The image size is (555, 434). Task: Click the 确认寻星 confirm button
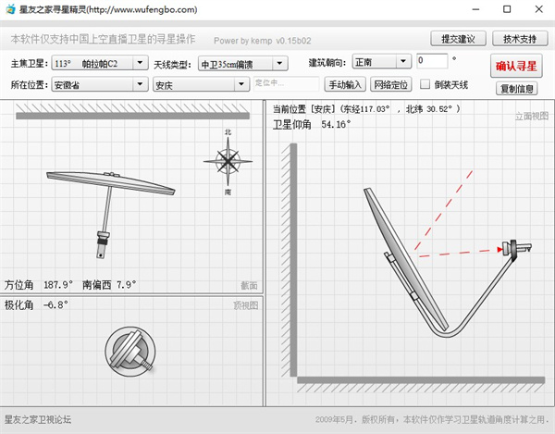[x=516, y=66]
